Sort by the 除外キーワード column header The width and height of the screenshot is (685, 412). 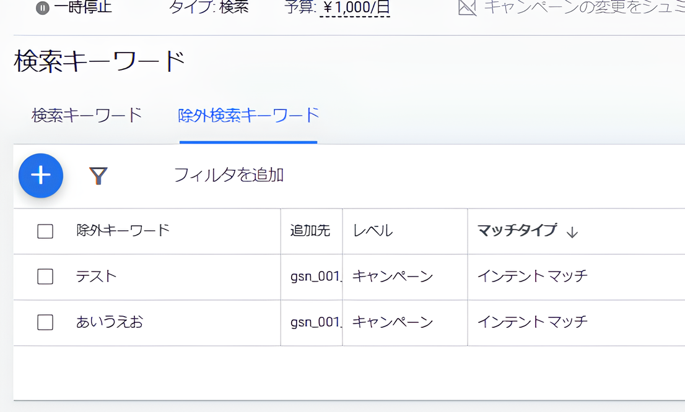coord(123,231)
